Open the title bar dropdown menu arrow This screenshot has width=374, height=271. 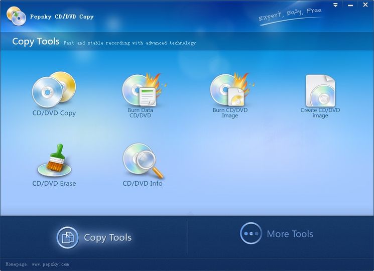point(336,5)
